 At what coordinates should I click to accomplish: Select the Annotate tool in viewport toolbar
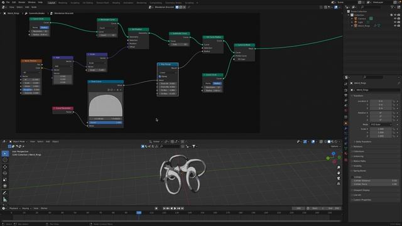(x=5, y=193)
